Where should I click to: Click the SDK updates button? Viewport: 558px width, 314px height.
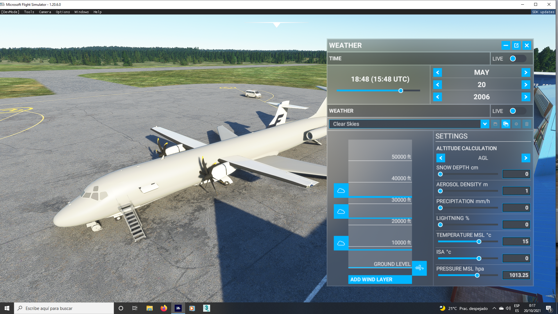(x=543, y=12)
